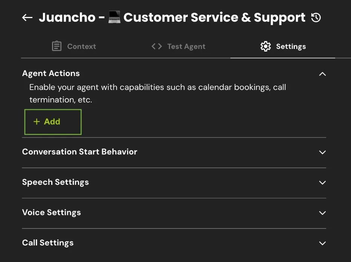Viewport: 351px width, 262px height.
Task: Collapse Agent Actions using its up chevron
Action: coord(322,74)
